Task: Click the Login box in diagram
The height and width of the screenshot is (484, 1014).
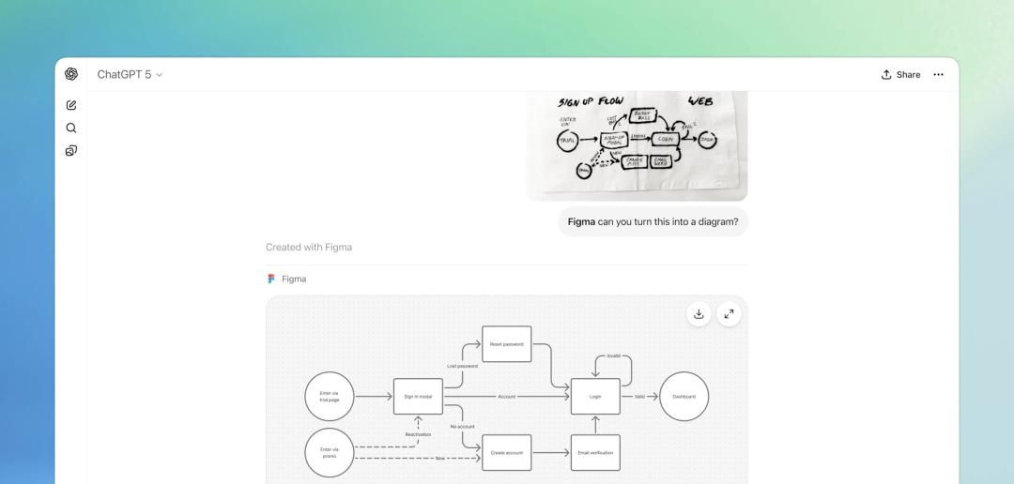Action: click(595, 397)
